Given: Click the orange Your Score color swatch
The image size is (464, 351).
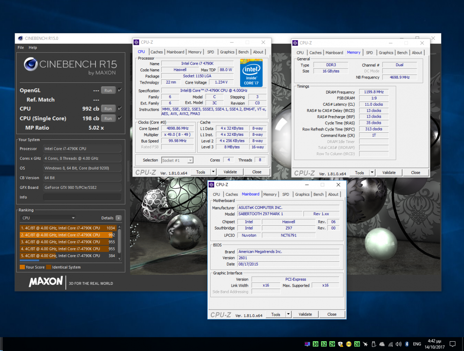Looking at the screenshot, I should click(22, 267).
